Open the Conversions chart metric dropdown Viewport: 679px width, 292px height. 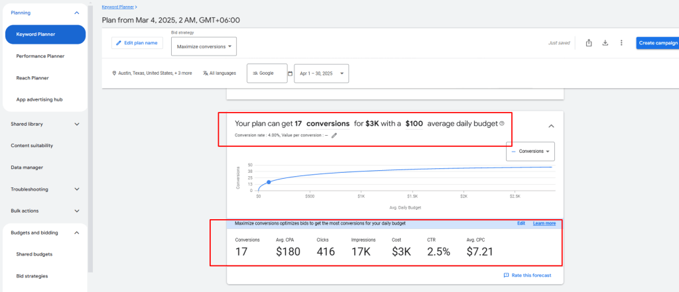pyautogui.click(x=530, y=151)
